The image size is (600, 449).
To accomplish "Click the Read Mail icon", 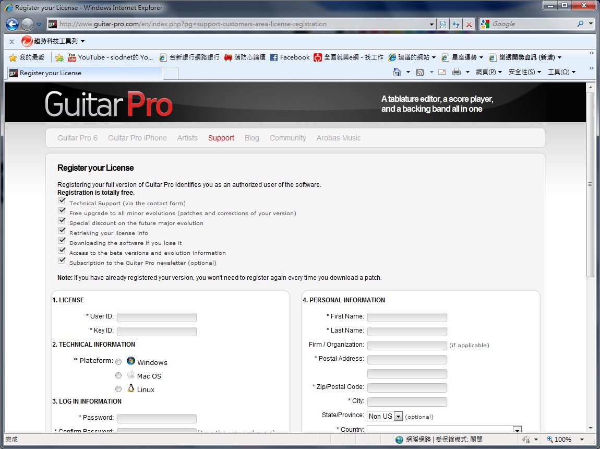I will [x=442, y=72].
